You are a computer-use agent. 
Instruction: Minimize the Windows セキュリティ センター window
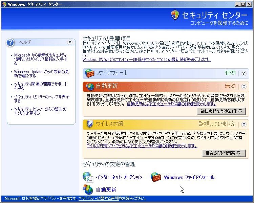click(237, 4)
